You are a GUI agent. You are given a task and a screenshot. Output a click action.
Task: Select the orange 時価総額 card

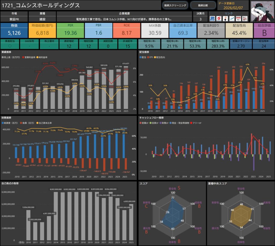pyautogui.click(x=42, y=30)
